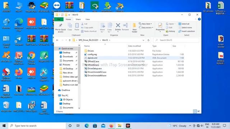Select dpinst.xml file
This screenshot has height=129, width=230.
click(x=92, y=58)
